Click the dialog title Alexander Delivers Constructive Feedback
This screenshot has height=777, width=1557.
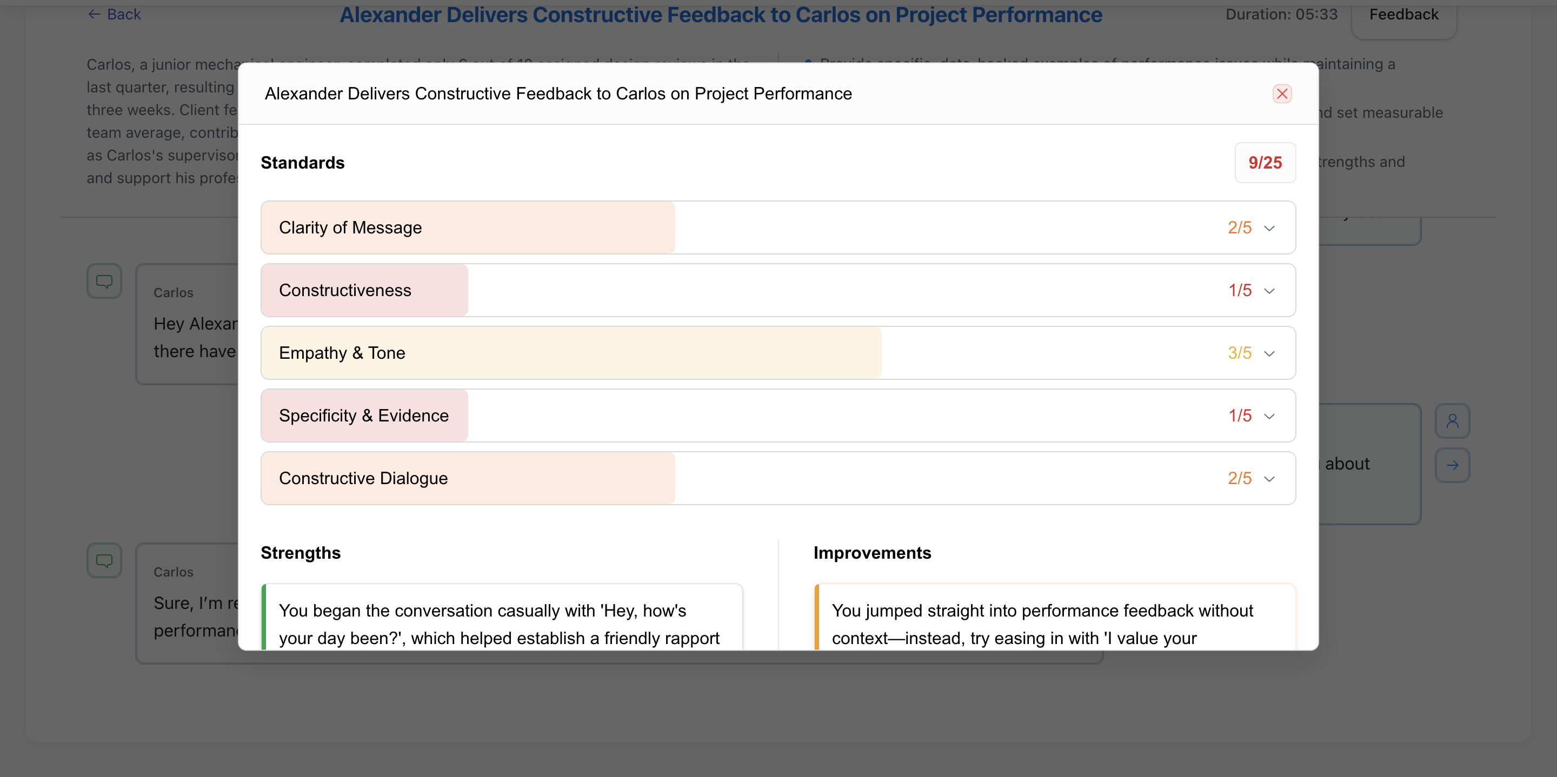(x=557, y=93)
